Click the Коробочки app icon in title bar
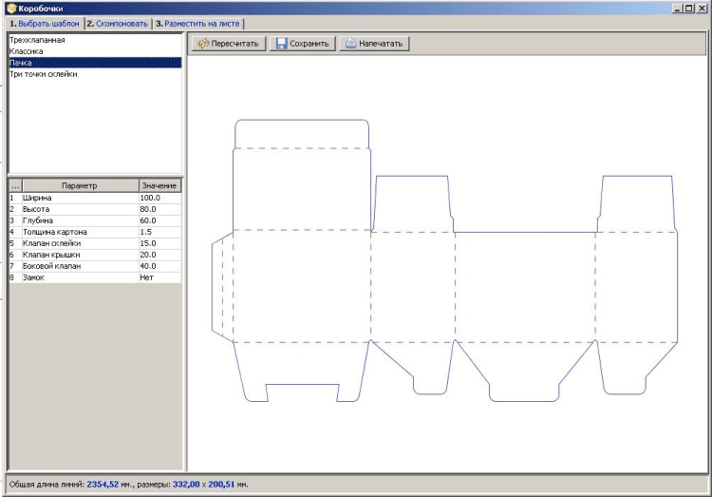Viewport: 712px width, 497px height. pos(11,8)
